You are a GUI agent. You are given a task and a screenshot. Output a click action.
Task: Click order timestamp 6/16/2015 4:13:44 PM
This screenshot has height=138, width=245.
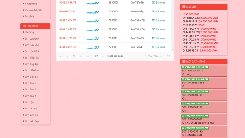195,67
